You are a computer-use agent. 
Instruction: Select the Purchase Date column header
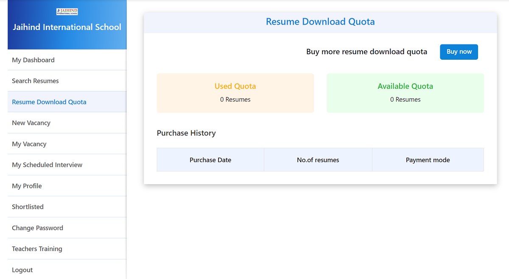pos(210,160)
